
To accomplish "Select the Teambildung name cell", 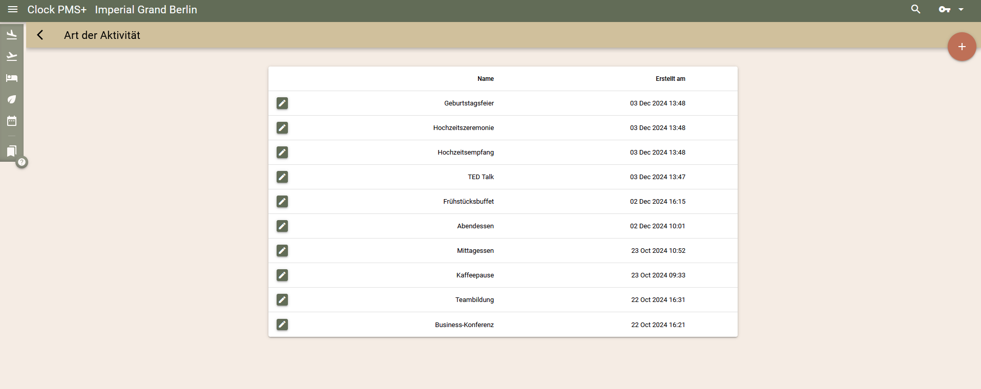I will click(474, 300).
